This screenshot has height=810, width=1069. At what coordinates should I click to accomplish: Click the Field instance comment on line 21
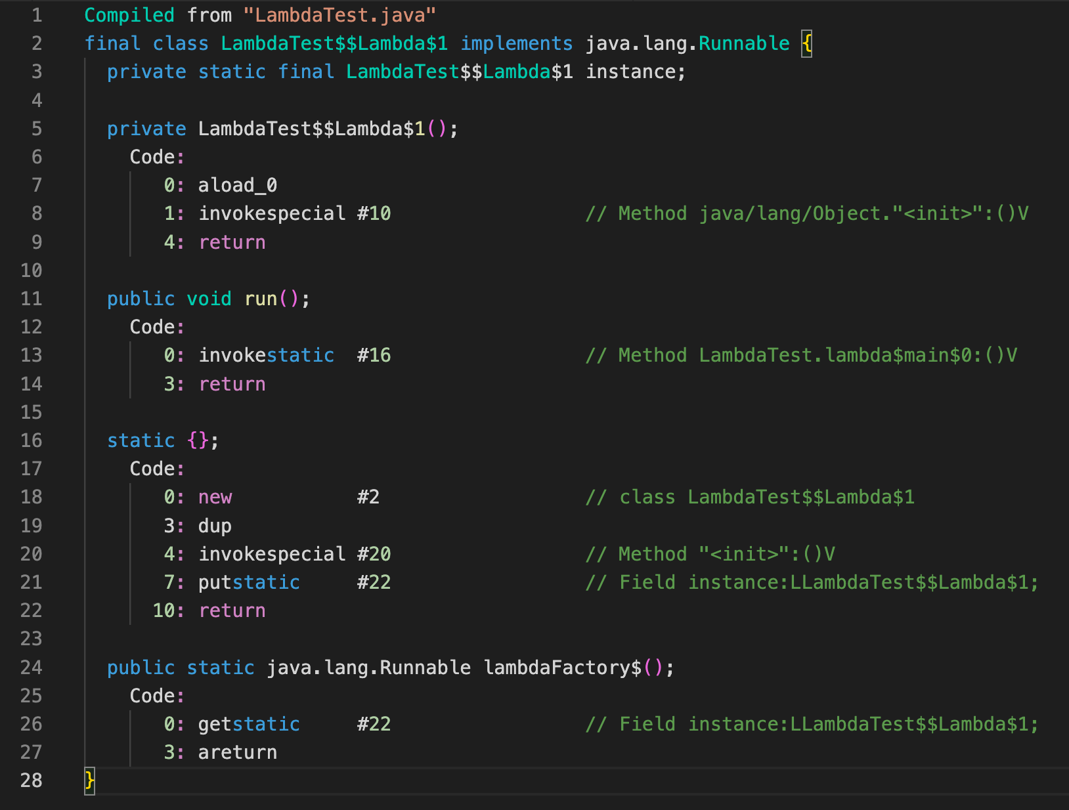pos(812,582)
